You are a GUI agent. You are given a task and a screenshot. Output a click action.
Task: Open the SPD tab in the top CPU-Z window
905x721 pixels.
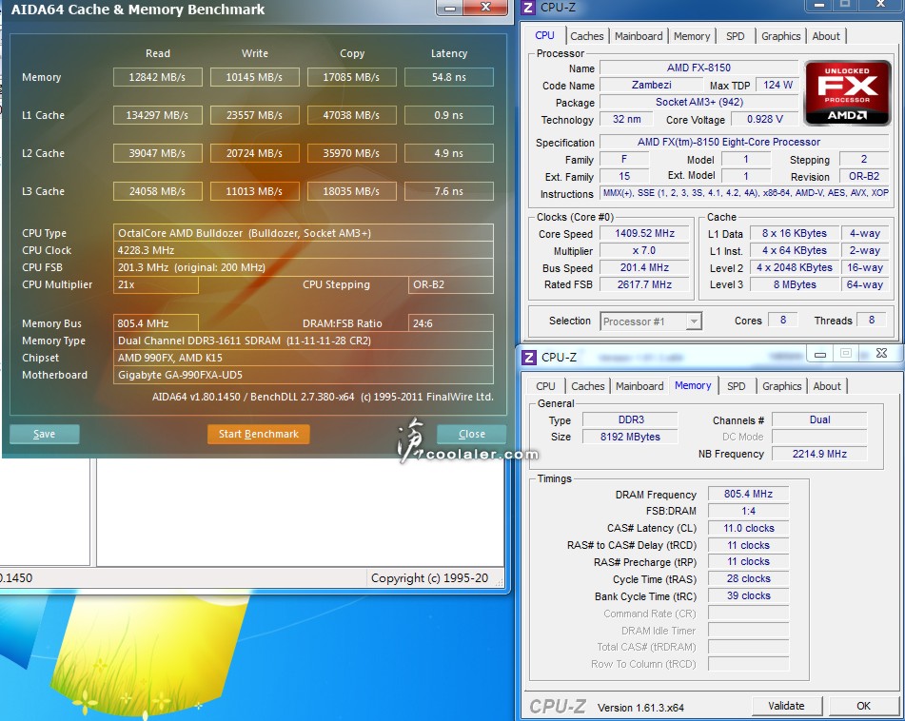735,36
